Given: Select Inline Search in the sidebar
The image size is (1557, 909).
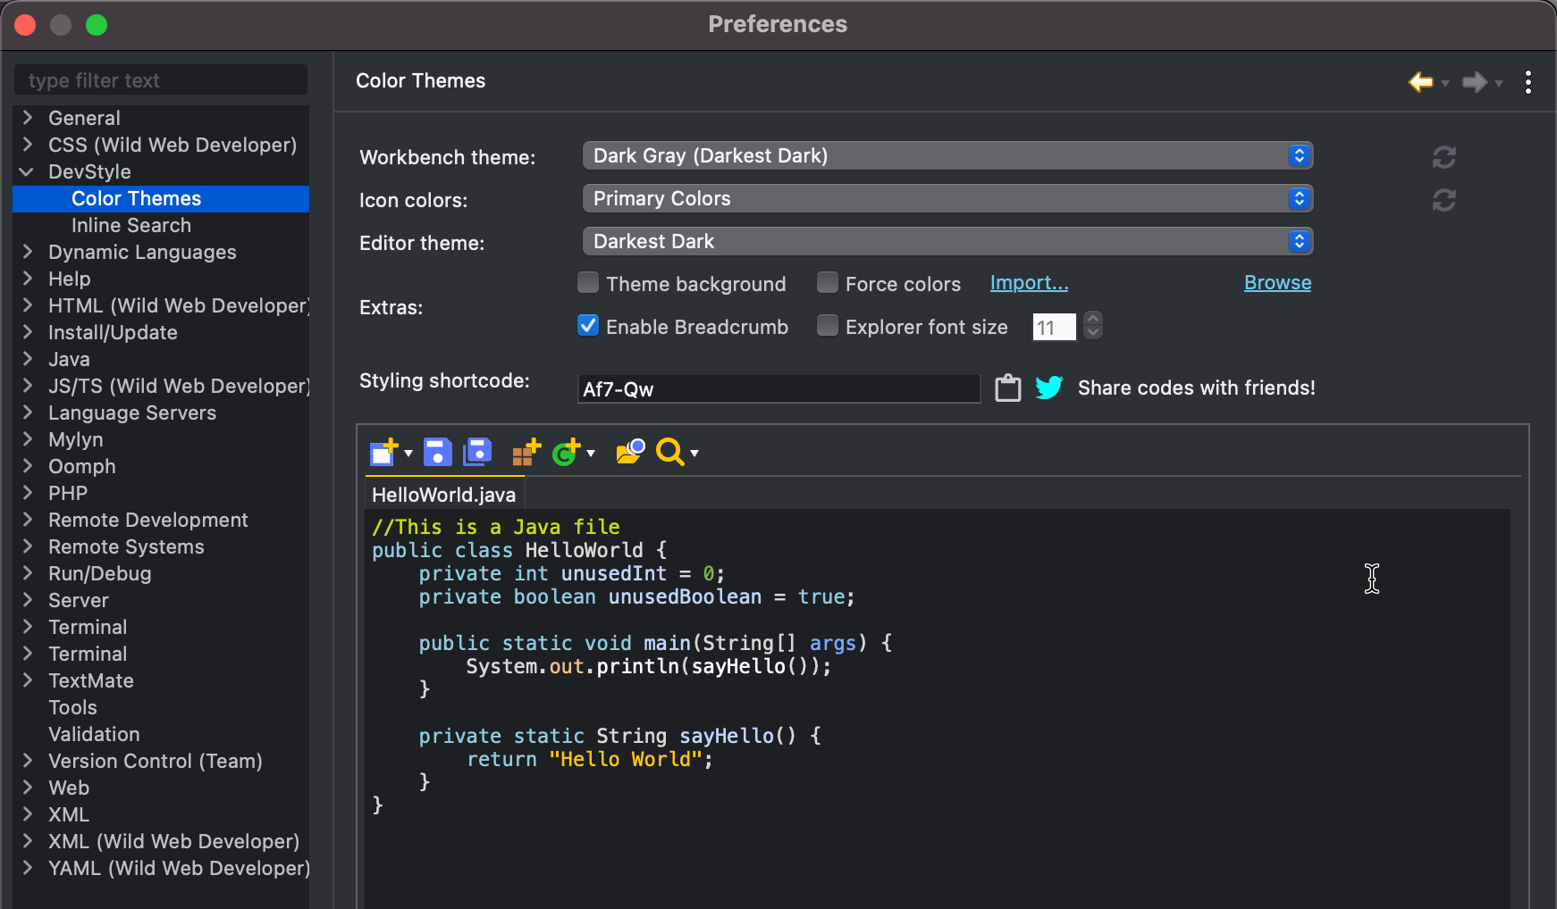Looking at the screenshot, I should (131, 225).
